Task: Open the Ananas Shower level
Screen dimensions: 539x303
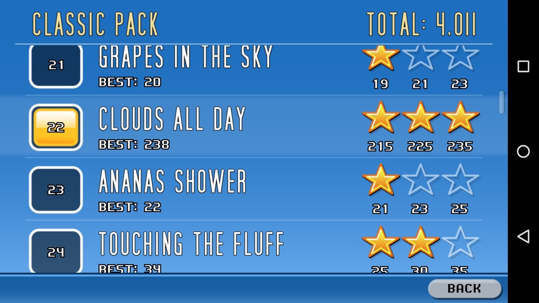Action: [173, 181]
